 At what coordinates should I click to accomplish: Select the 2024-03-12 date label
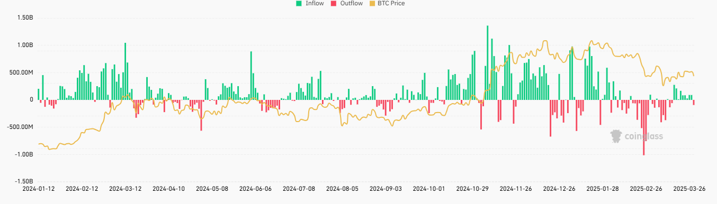pos(126,188)
